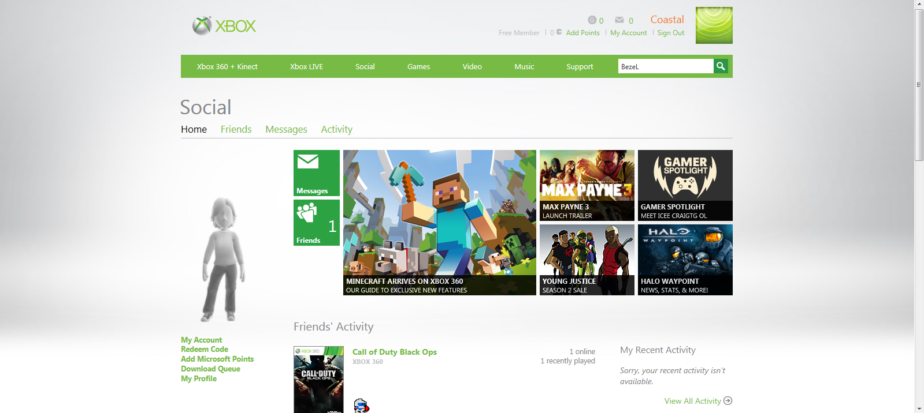Screen dimensions: 924x413
Task: Switch to the Activity tab
Action: pos(336,129)
